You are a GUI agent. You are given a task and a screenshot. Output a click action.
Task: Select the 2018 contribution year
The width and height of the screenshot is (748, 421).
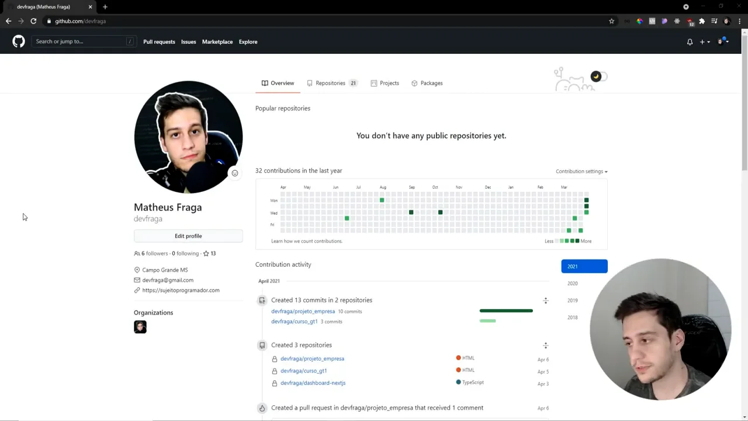tap(573, 318)
